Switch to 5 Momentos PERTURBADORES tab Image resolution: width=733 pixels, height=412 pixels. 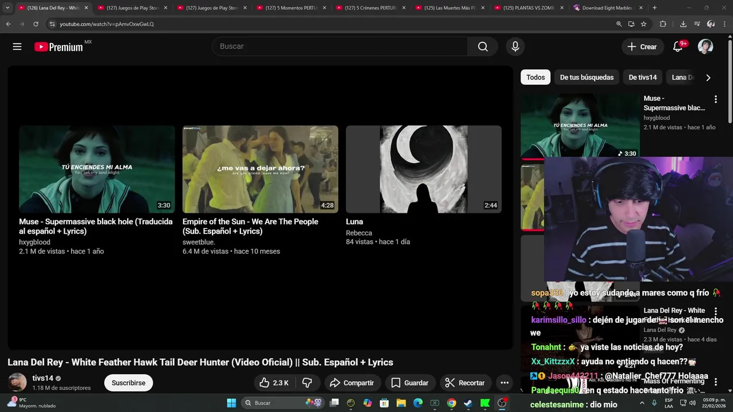click(x=291, y=8)
